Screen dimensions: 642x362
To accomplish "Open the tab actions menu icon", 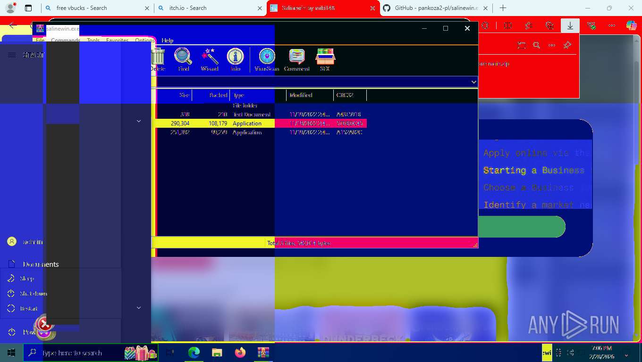I will click(28, 8).
